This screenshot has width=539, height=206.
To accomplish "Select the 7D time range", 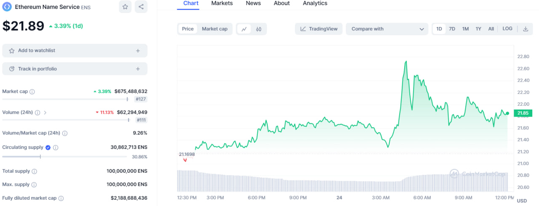I will tap(452, 29).
